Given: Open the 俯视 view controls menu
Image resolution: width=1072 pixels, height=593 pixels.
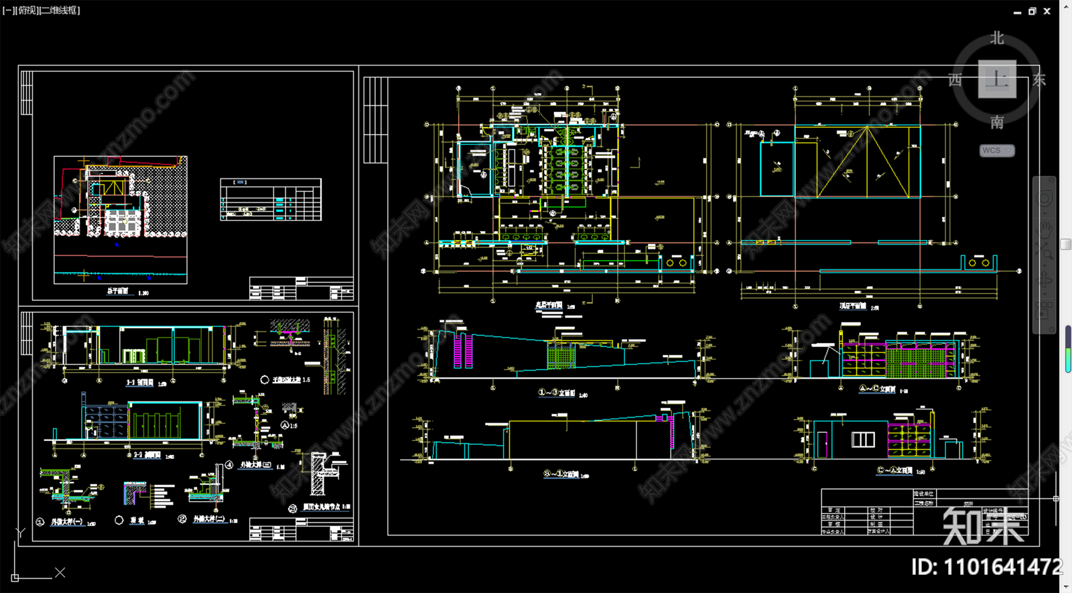Looking at the screenshot, I should click(26, 10).
